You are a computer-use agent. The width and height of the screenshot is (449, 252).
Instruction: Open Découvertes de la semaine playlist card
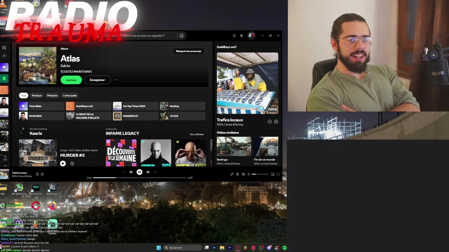pos(121,153)
